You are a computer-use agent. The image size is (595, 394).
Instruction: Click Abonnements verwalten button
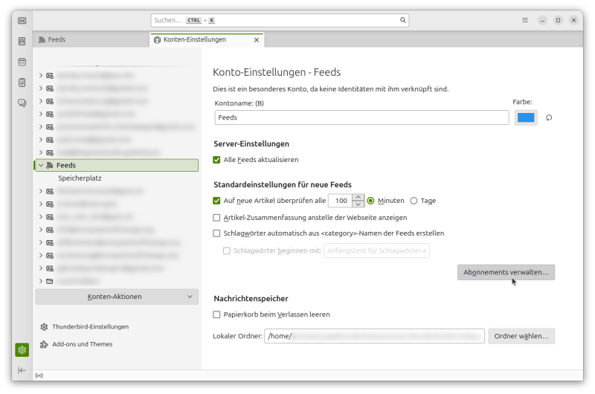tap(506, 273)
